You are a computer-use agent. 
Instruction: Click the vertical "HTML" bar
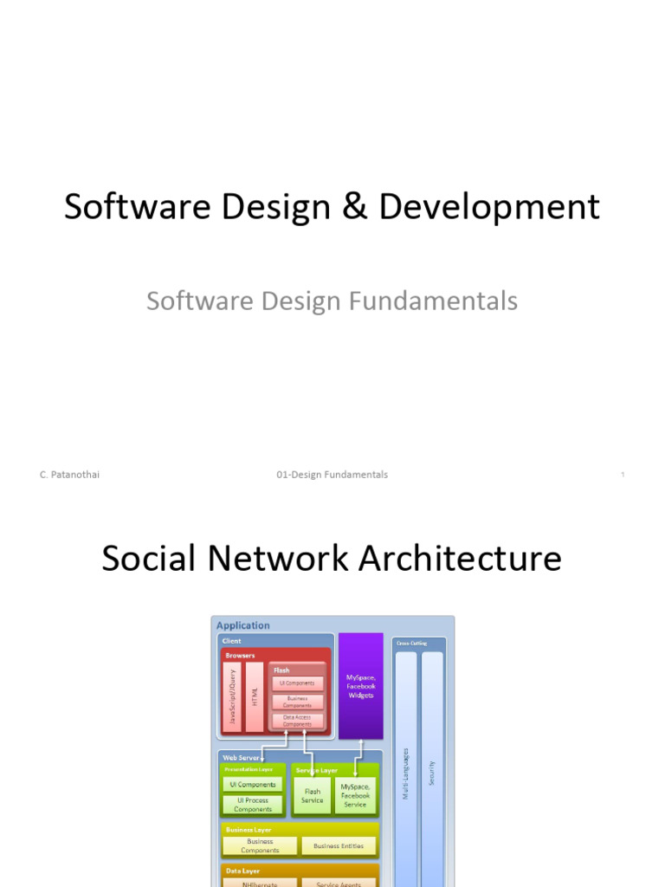click(255, 697)
